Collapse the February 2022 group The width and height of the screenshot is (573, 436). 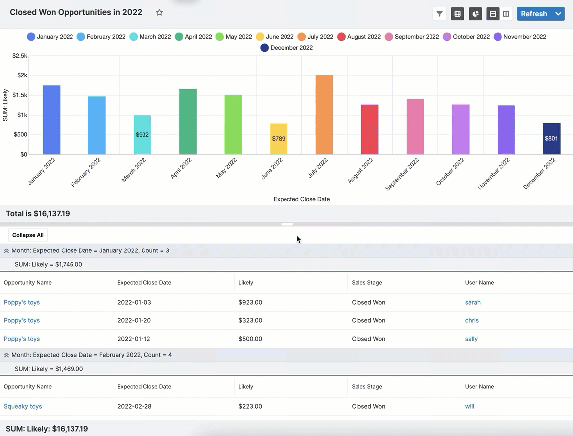[x=7, y=355]
